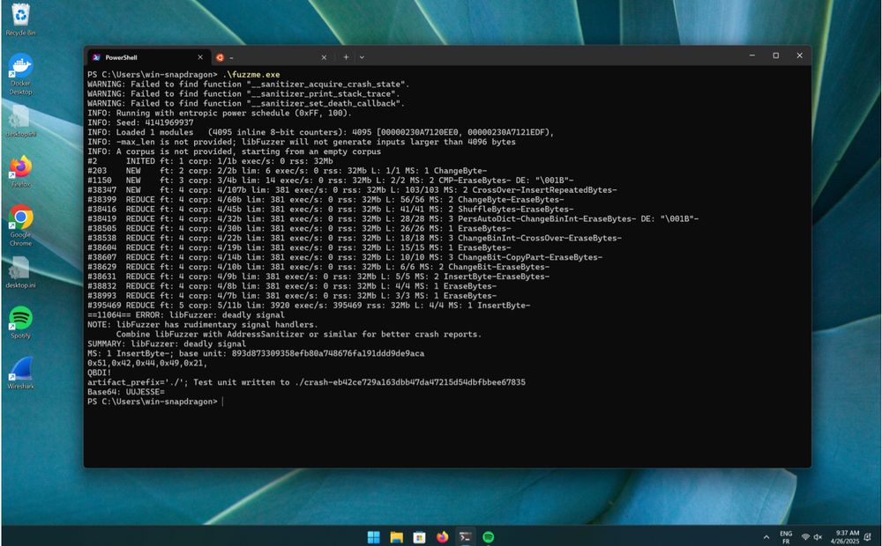Click the PowerShell icon in the first tab
This screenshot has height=546, width=882.
(x=96, y=57)
